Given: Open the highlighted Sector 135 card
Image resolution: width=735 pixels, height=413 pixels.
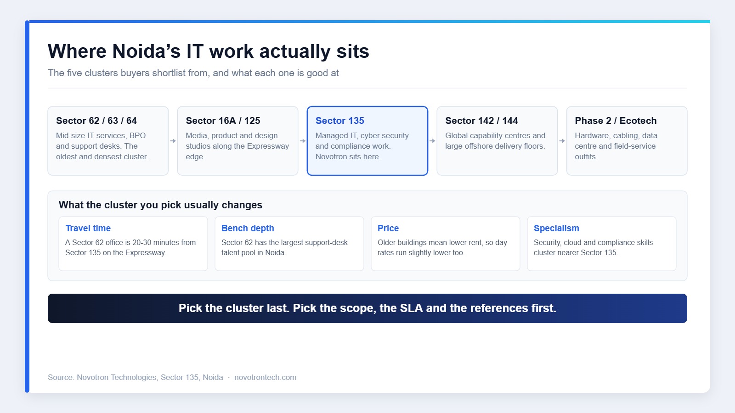Looking at the screenshot, I should pyautogui.click(x=367, y=141).
